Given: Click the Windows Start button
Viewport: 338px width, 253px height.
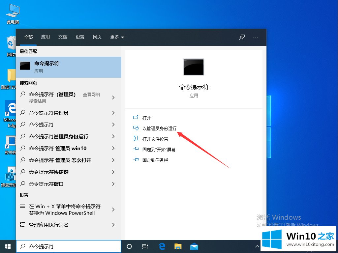Looking at the screenshot, I should coord(8,246).
